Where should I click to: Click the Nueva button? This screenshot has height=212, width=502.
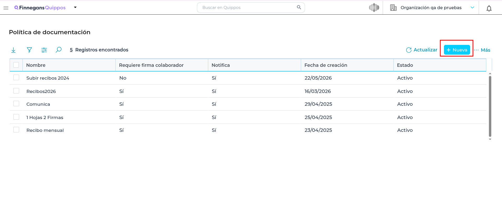pos(457,50)
